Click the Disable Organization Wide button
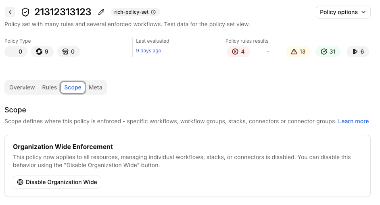380x205 pixels. (x=57, y=182)
